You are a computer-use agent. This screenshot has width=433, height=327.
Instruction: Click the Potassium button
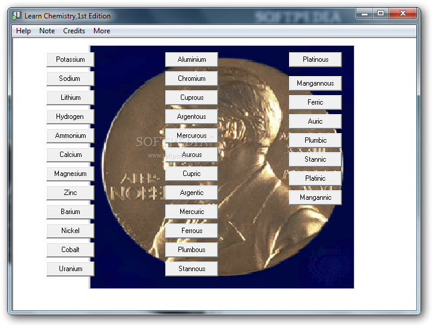coord(70,59)
